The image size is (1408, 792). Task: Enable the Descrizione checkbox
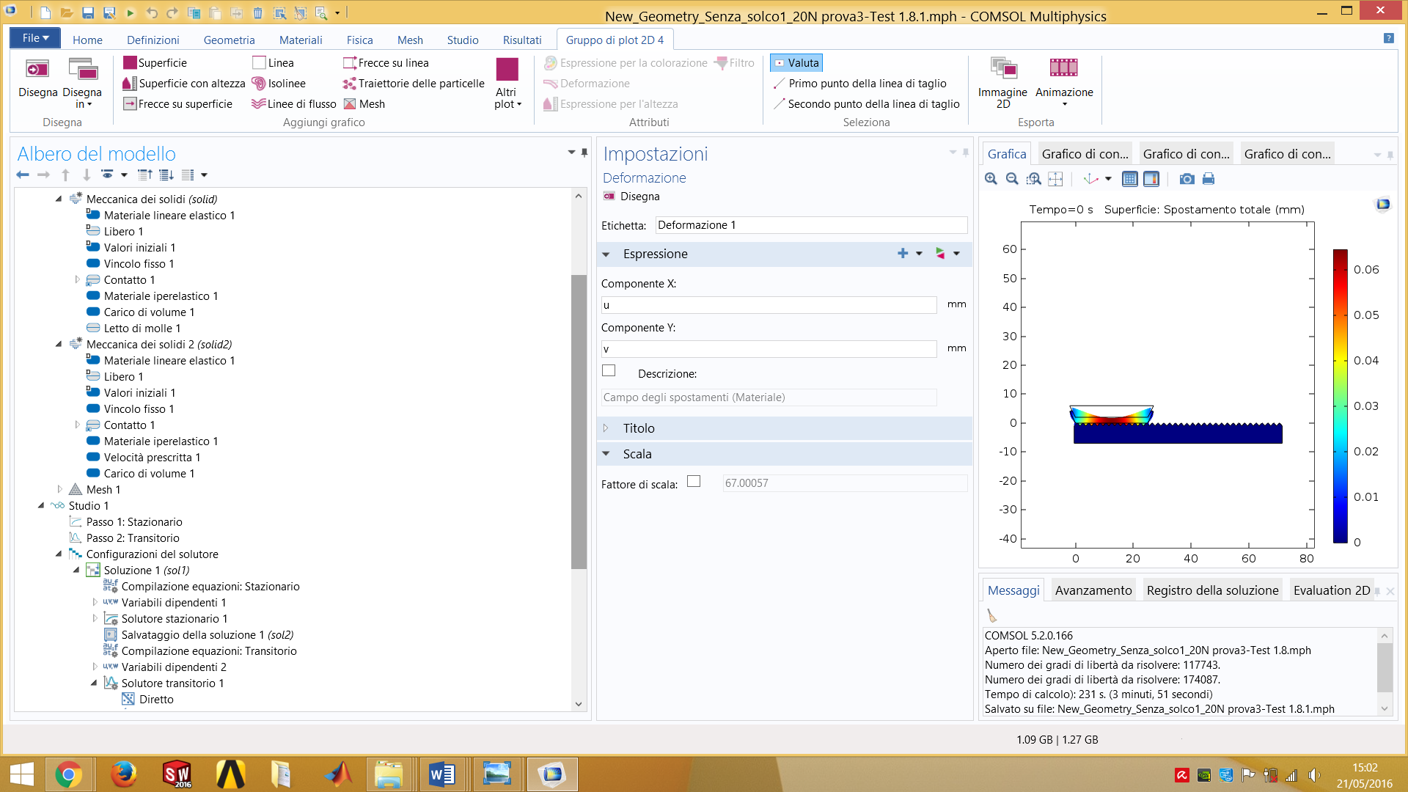click(x=609, y=371)
